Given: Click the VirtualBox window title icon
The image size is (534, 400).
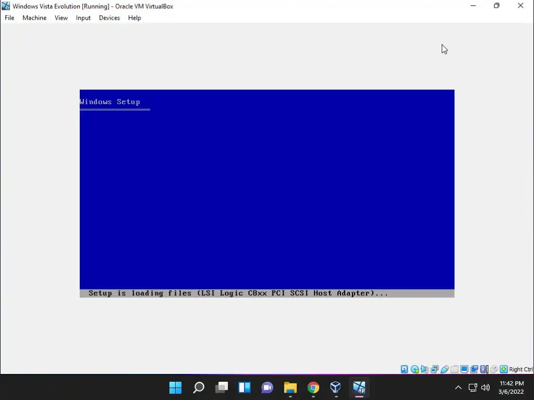Looking at the screenshot, I should [x=6, y=6].
